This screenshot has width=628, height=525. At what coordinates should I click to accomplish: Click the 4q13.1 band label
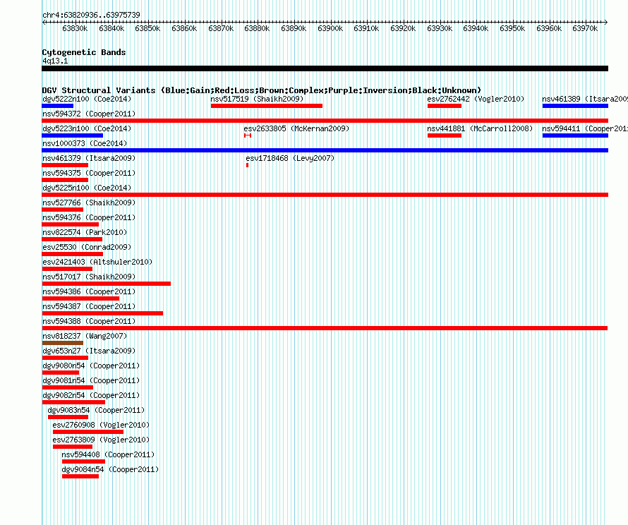click(55, 61)
